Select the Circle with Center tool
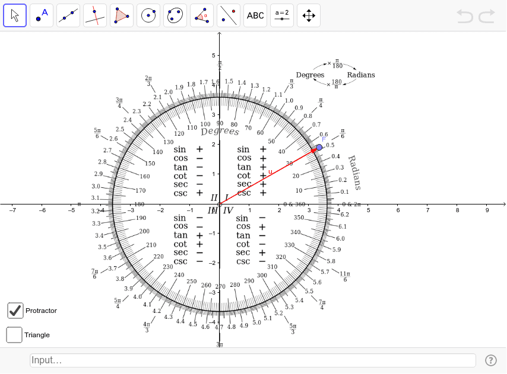This screenshot has width=507, height=374. tap(148, 15)
